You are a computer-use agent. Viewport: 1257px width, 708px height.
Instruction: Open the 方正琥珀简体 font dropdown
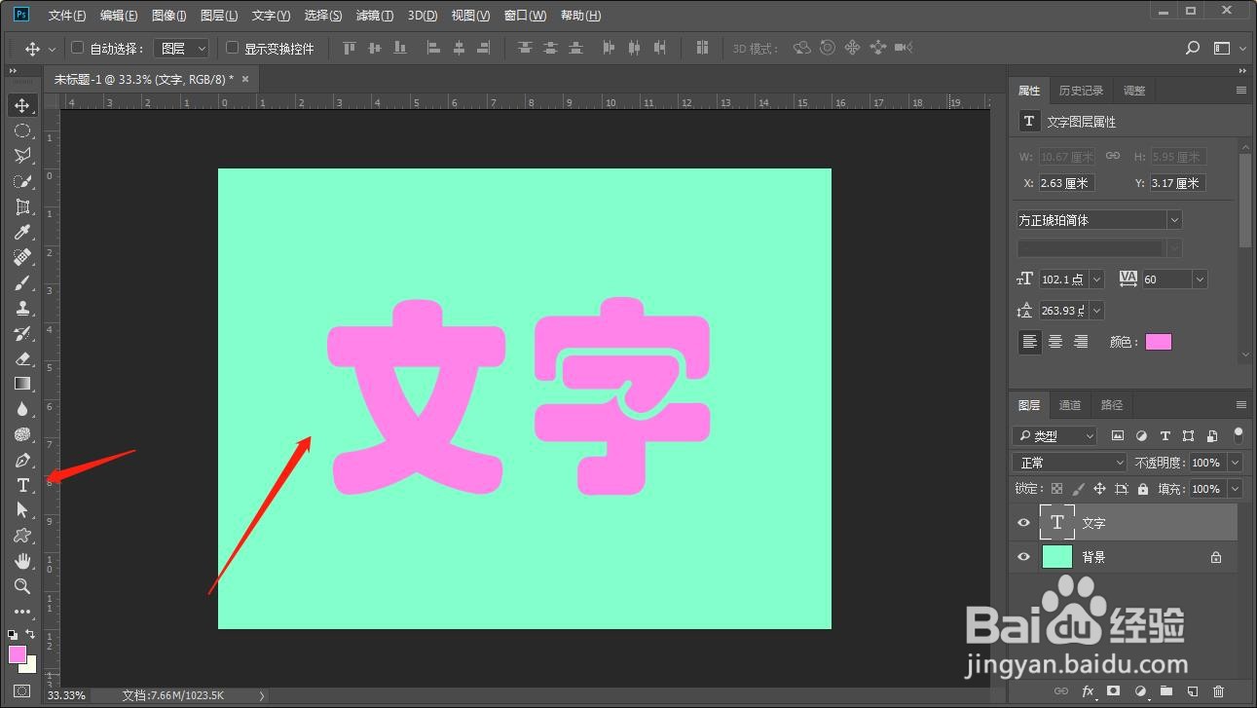(1174, 220)
